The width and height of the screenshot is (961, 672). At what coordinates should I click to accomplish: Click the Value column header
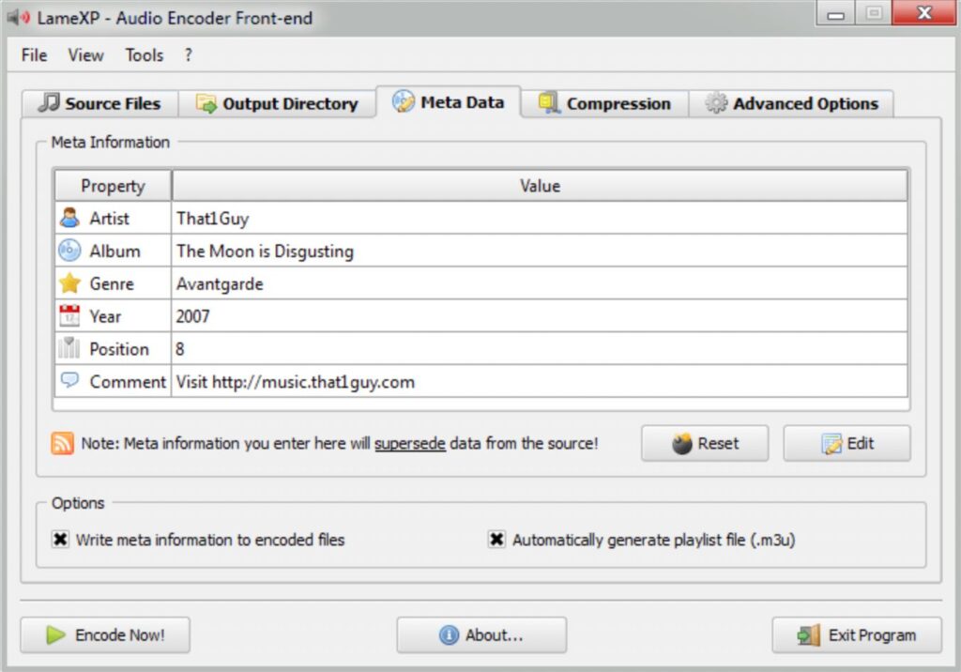540,186
